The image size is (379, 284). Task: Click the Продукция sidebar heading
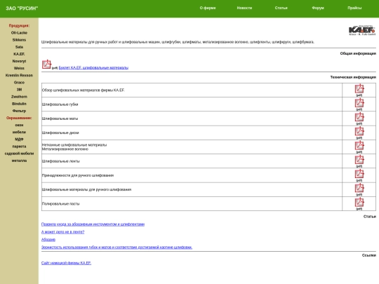click(19, 26)
